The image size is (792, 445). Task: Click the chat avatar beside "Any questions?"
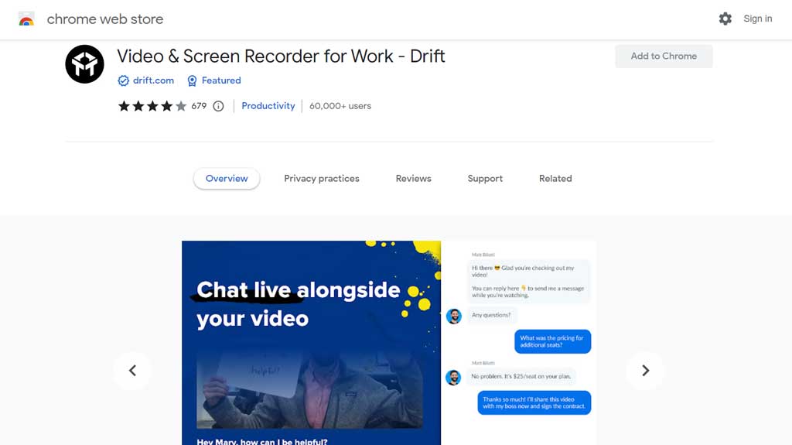[454, 316]
